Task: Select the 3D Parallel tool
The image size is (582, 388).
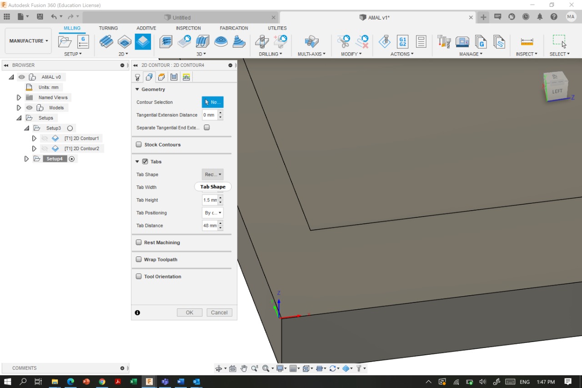Action: 202,42
